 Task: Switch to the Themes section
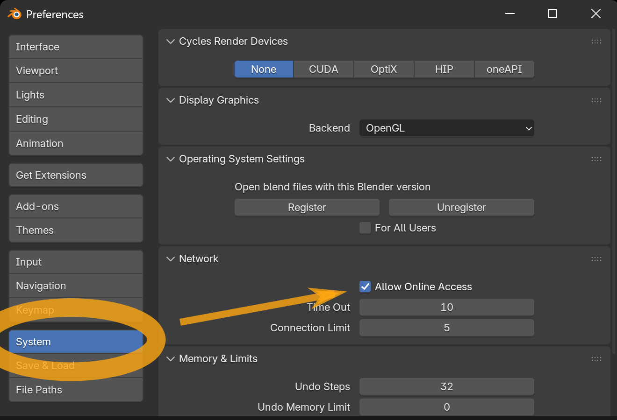(x=76, y=230)
